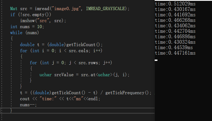Click console output time:0.447161ms
The width and height of the screenshot is (212, 121).
(175, 53)
